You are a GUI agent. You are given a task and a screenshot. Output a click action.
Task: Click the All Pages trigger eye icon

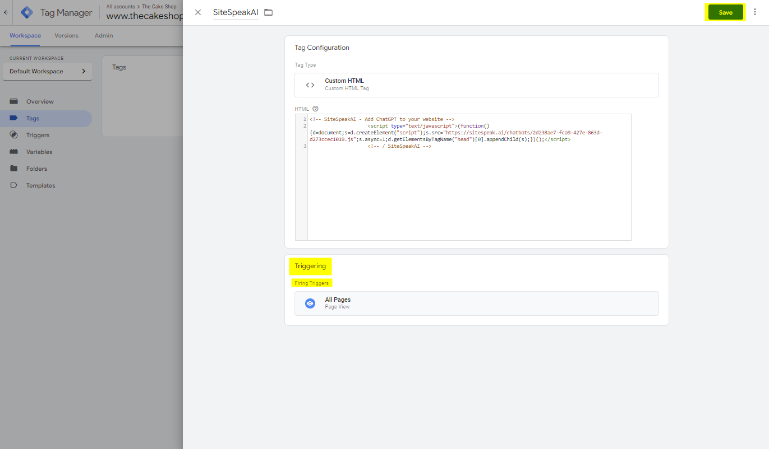[x=310, y=303]
